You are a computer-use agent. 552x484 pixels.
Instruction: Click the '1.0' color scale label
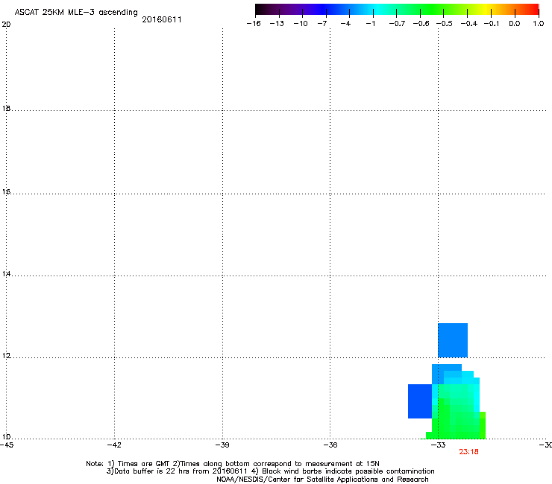coord(539,24)
